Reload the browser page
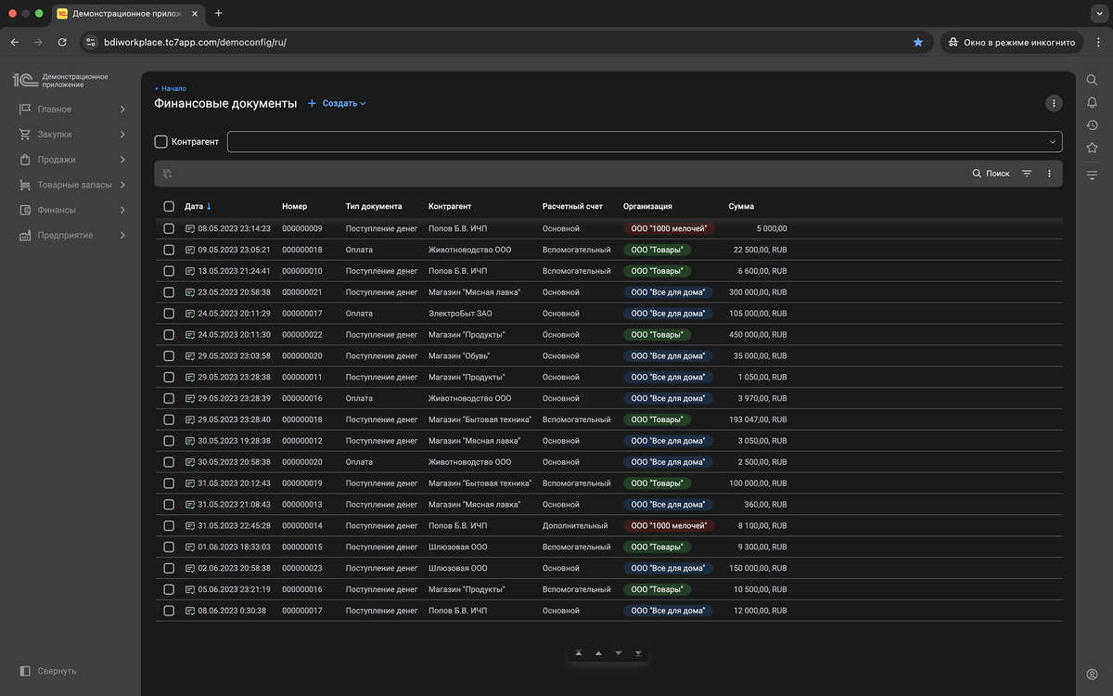The image size is (1113, 696). (62, 42)
